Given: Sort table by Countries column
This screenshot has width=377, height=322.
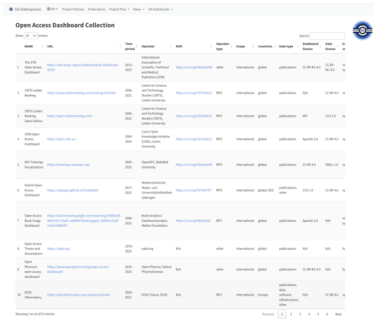Looking at the screenshot, I should tap(267, 46).
